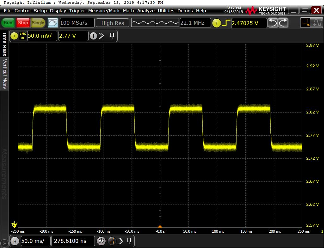Click the Keysight Technologies logo

coord(266,11)
